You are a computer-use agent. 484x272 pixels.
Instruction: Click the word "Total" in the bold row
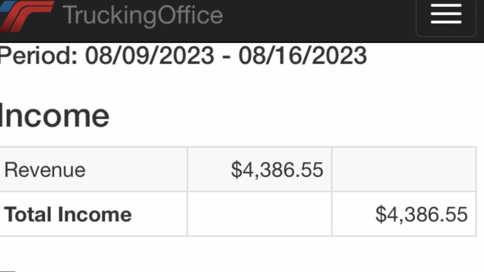28,214
